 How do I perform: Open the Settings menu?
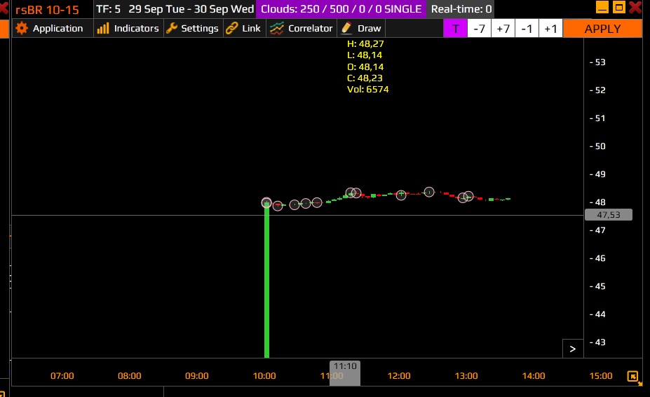tap(194, 28)
